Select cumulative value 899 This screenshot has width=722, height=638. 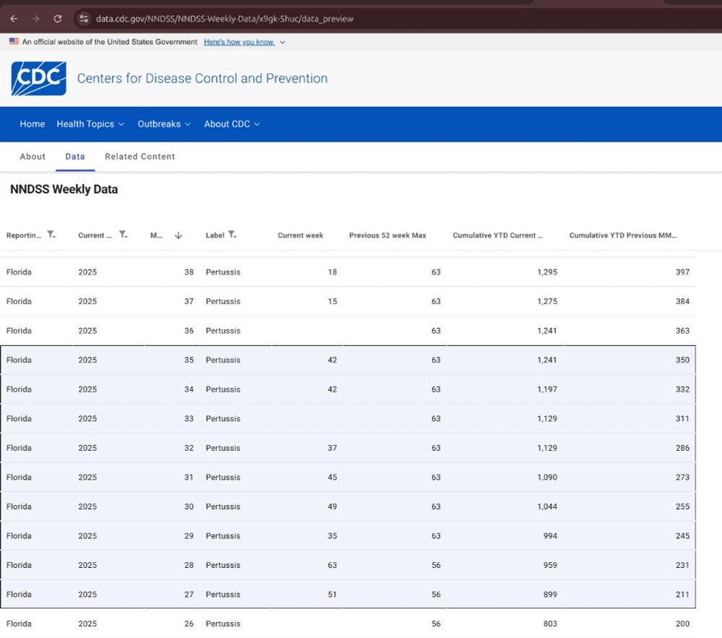pos(550,594)
